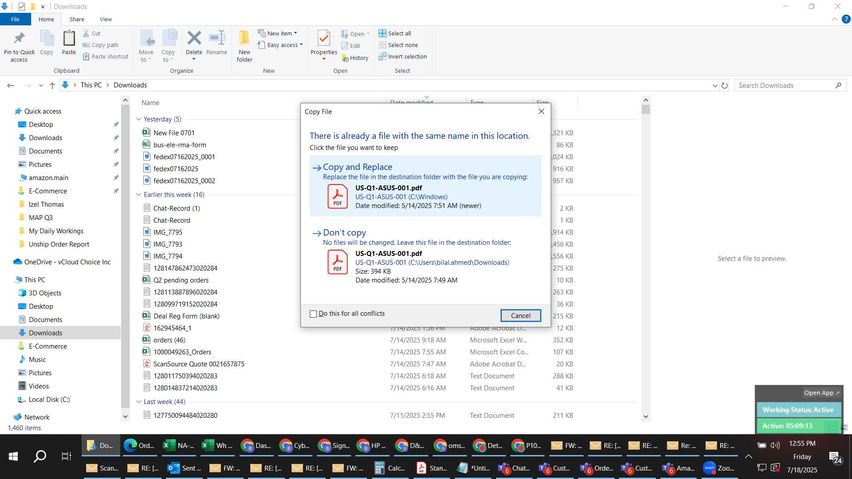The width and height of the screenshot is (852, 479).
Task: Open the Copy to dropdown
Action: pyautogui.click(x=169, y=46)
